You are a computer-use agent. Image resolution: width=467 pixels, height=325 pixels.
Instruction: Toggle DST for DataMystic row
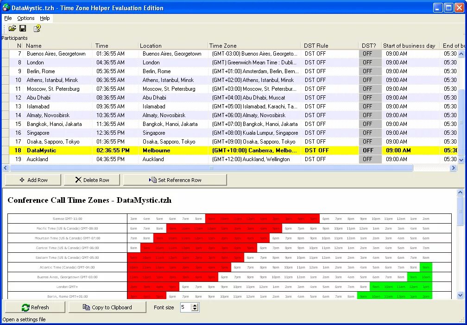[x=370, y=150]
